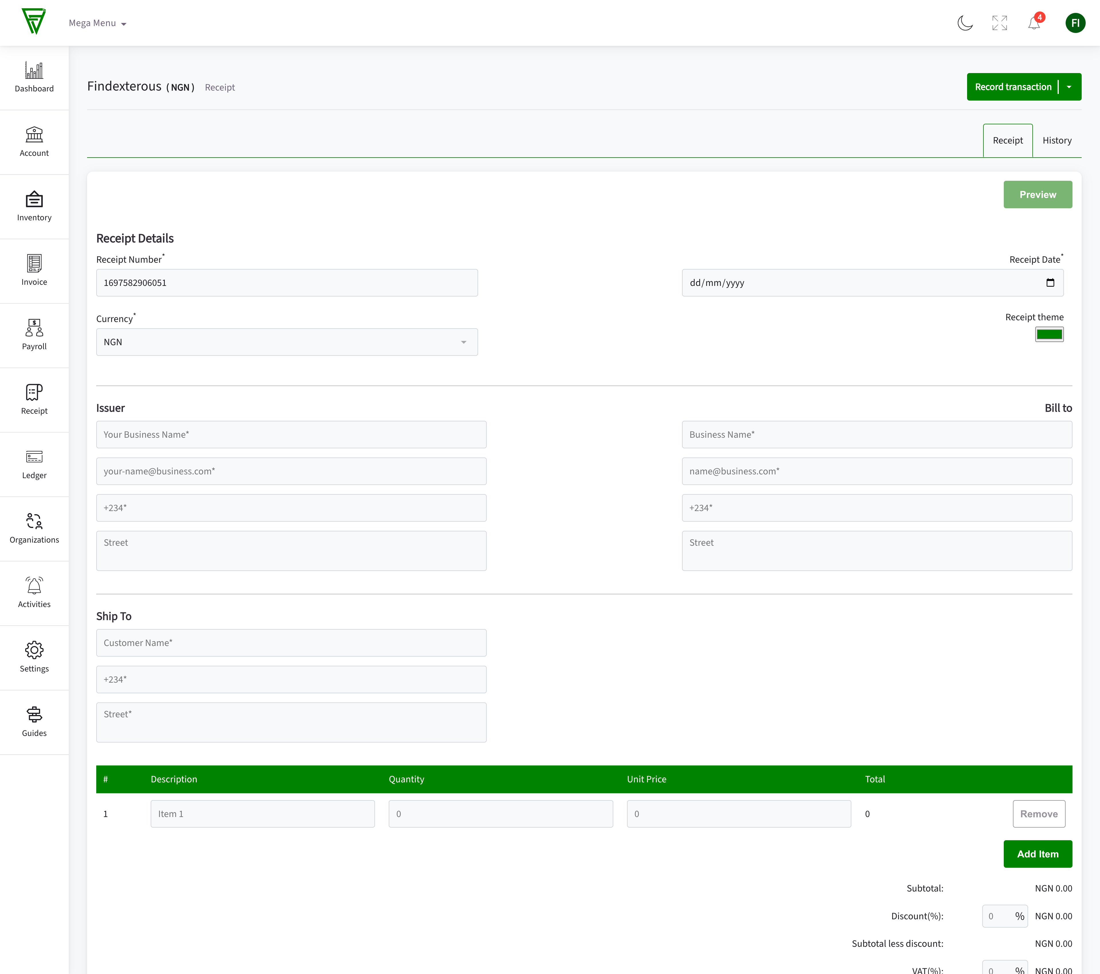
Task: Open the Account sidebar item
Action: click(34, 142)
